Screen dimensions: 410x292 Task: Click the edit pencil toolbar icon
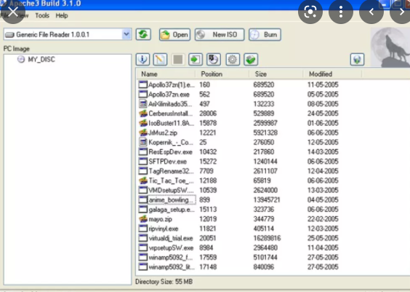point(160,60)
